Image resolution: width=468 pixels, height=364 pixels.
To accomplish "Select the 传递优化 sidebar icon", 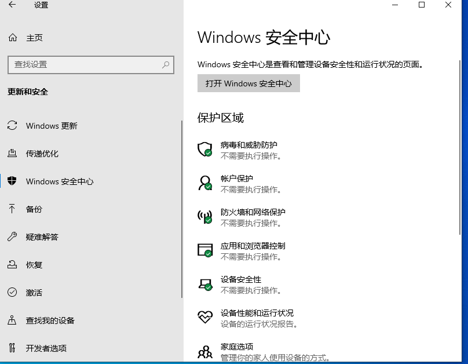I will pyautogui.click(x=13, y=154).
